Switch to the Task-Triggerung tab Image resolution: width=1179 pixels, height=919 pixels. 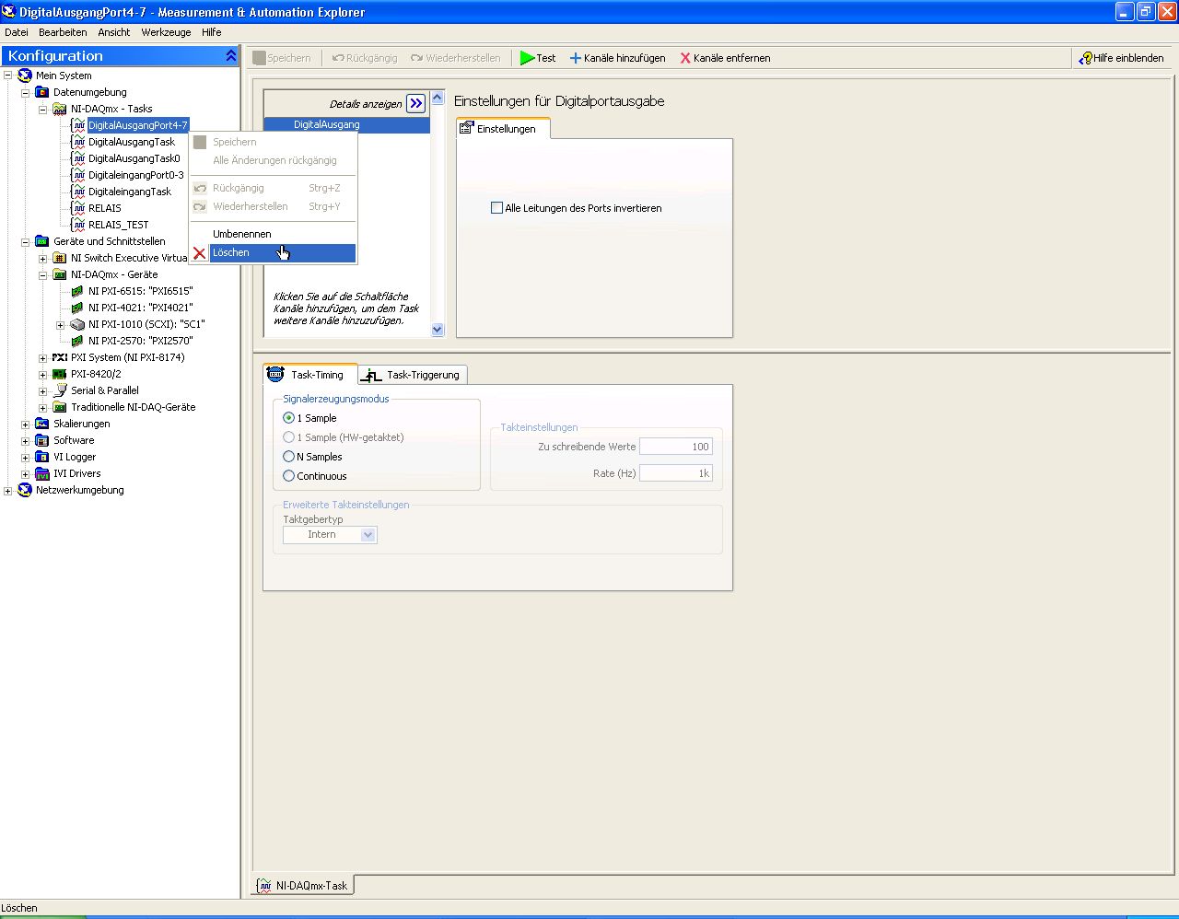point(413,375)
